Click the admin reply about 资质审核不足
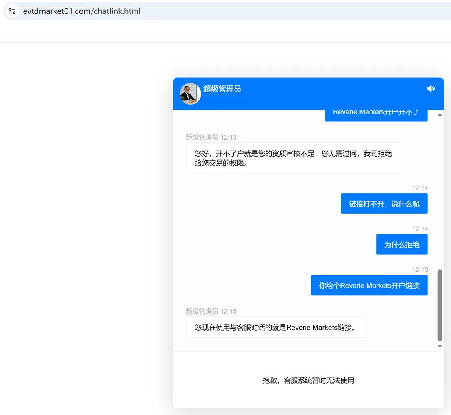Image resolution: width=451 pixels, height=415 pixels. [293, 158]
